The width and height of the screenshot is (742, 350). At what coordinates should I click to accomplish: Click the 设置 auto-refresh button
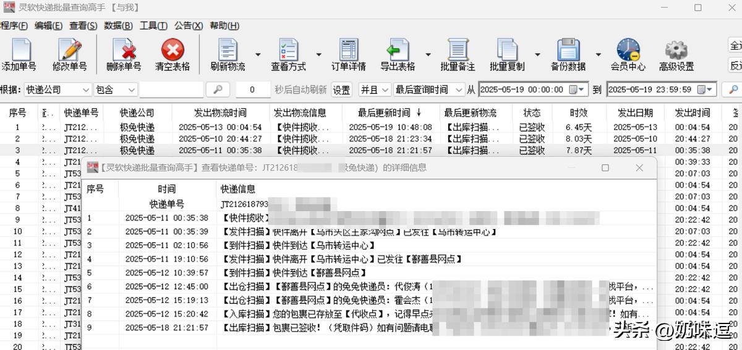click(x=341, y=90)
